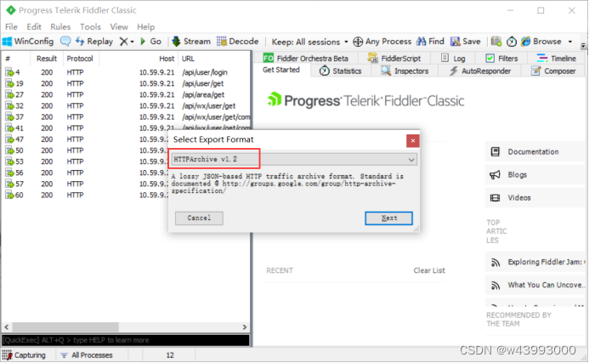The width and height of the screenshot is (589, 363).
Task: Click horizontal scrollbar left arrow in sessions list
Action: coord(7,327)
